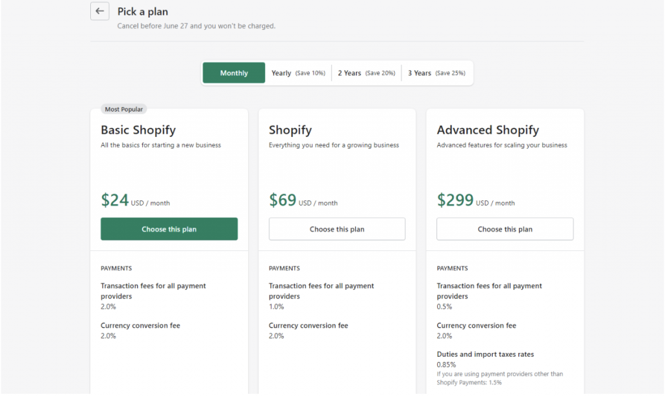The width and height of the screenshot is (665, 397).
Task: Click PAYMENTS header in the Basic Shopify card
Action: pos(116,268)
